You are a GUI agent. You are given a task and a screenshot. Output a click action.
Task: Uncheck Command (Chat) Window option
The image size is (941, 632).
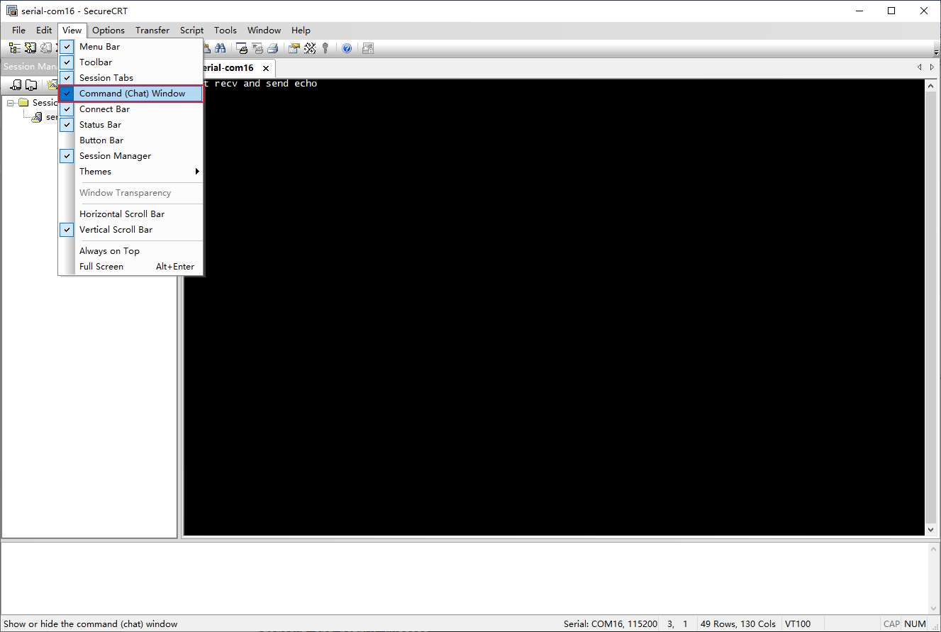click(x=131, y=94)
